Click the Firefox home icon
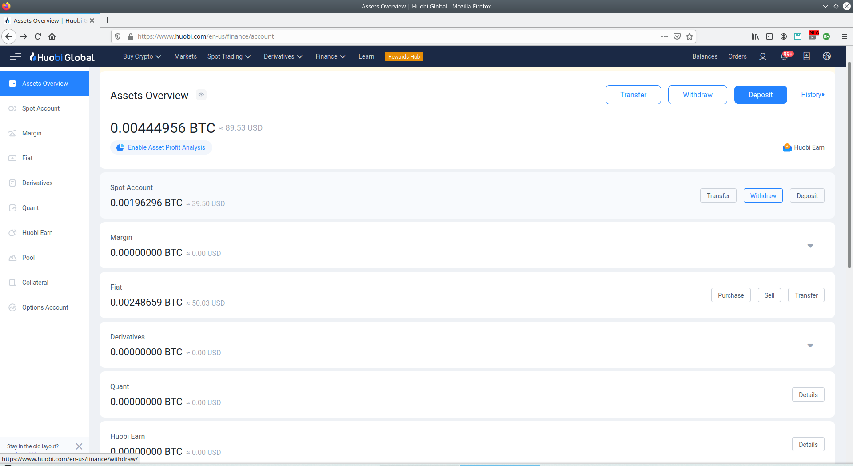This screenshot has width=853, height=466. point(52,36)
